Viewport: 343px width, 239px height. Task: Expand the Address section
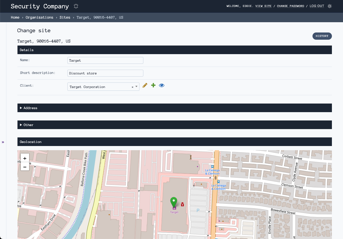click(30, 108)
